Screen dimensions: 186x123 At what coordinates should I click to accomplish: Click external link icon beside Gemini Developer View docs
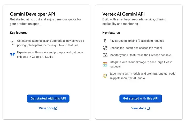coord(56,108)
